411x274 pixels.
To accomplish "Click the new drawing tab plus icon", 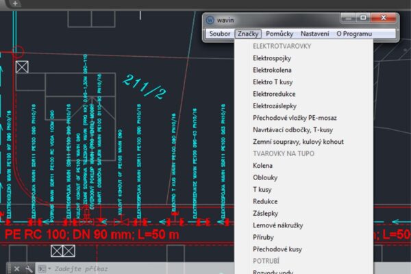I will pyautogui.click(x=15, y=3).
